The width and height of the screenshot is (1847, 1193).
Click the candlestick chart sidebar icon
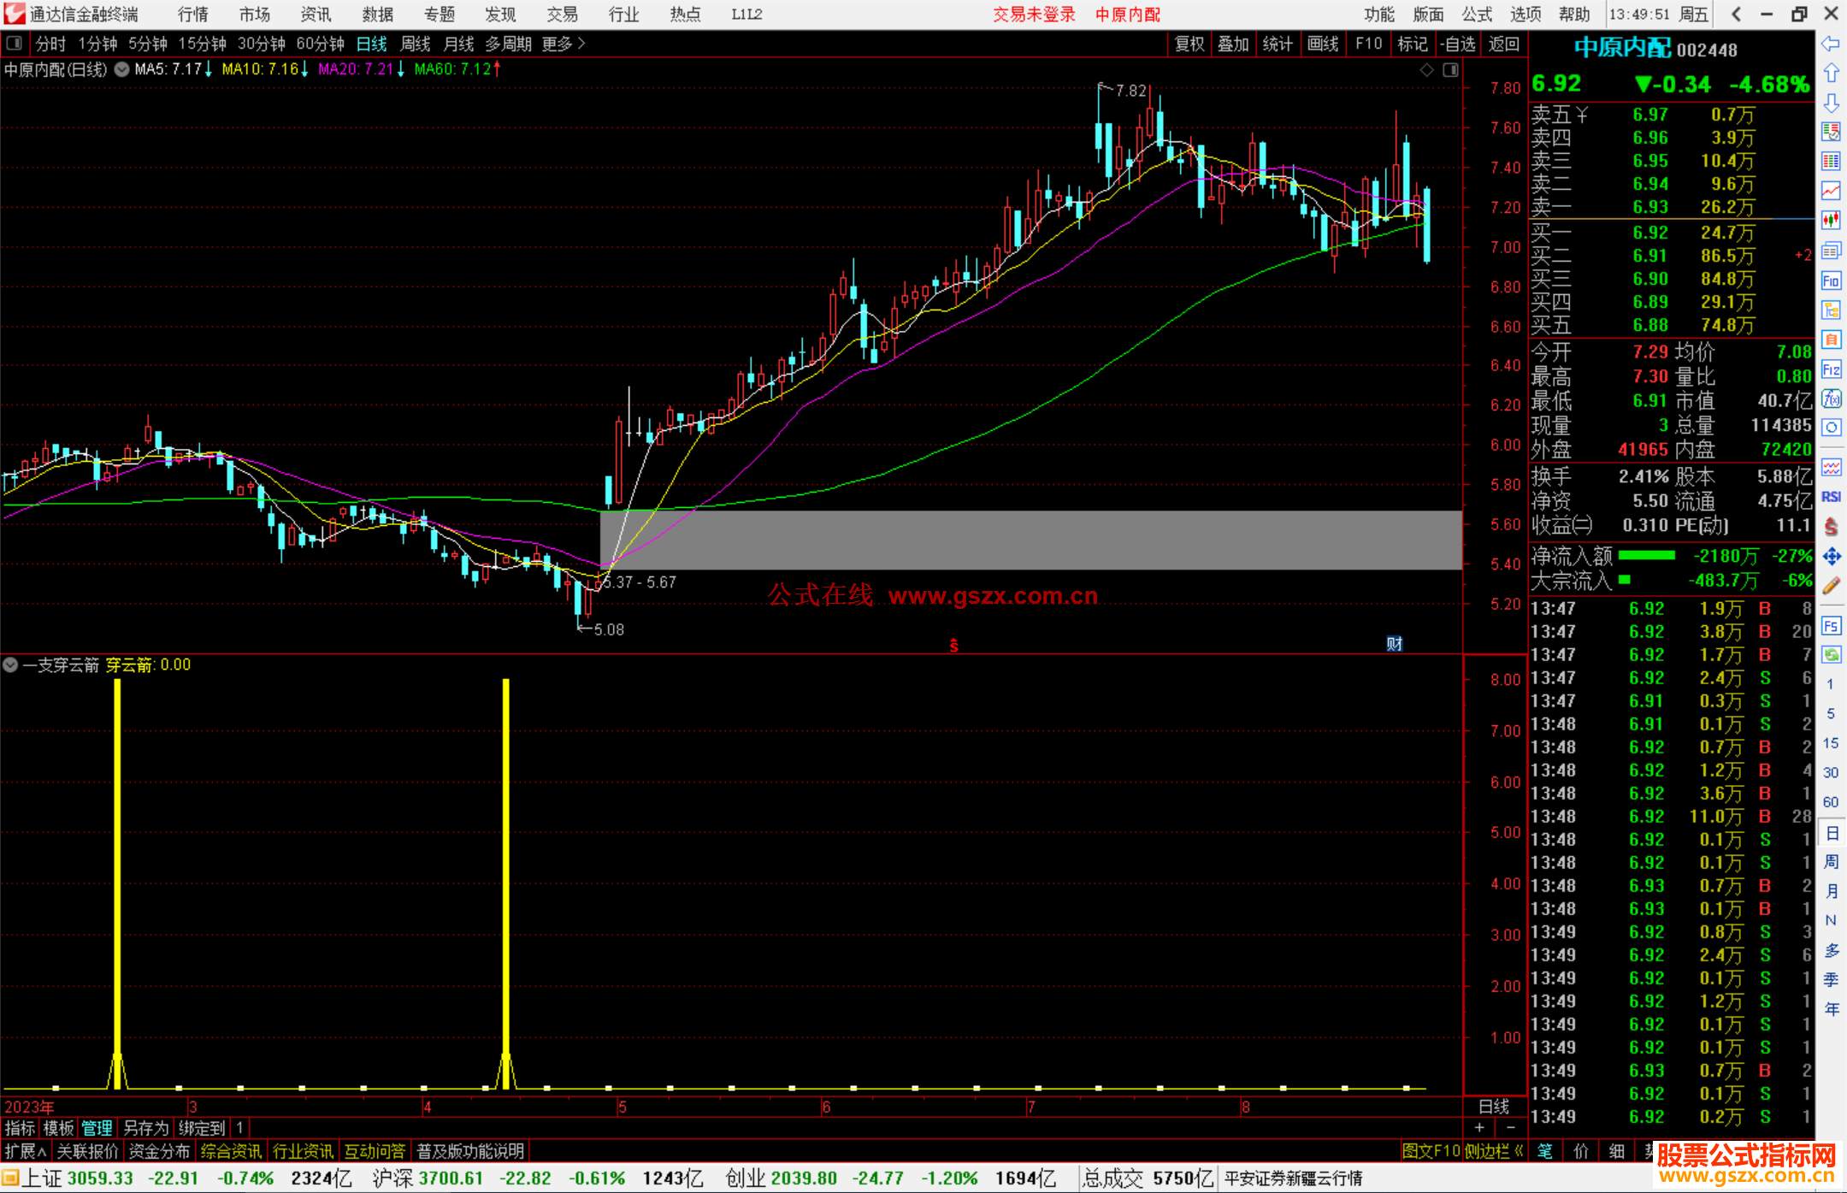coord(1831,221)
